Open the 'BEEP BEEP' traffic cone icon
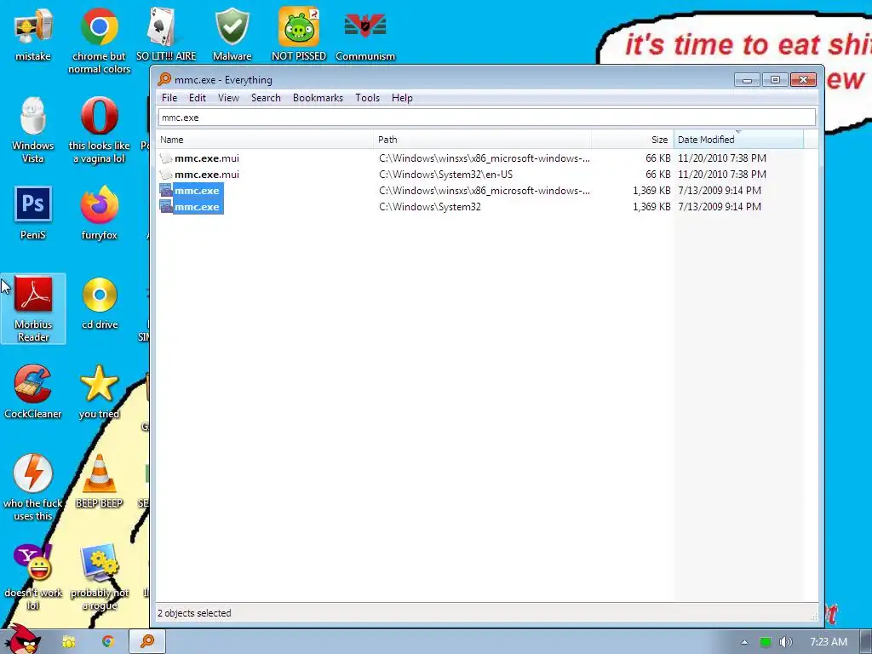Viewport: 872px width, 654px height. tap(99, 480)
